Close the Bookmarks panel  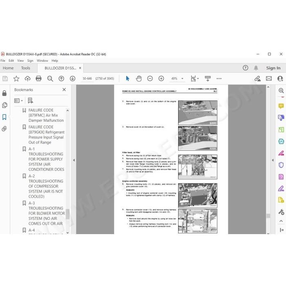pyautogui.click(x=64, y=89)
